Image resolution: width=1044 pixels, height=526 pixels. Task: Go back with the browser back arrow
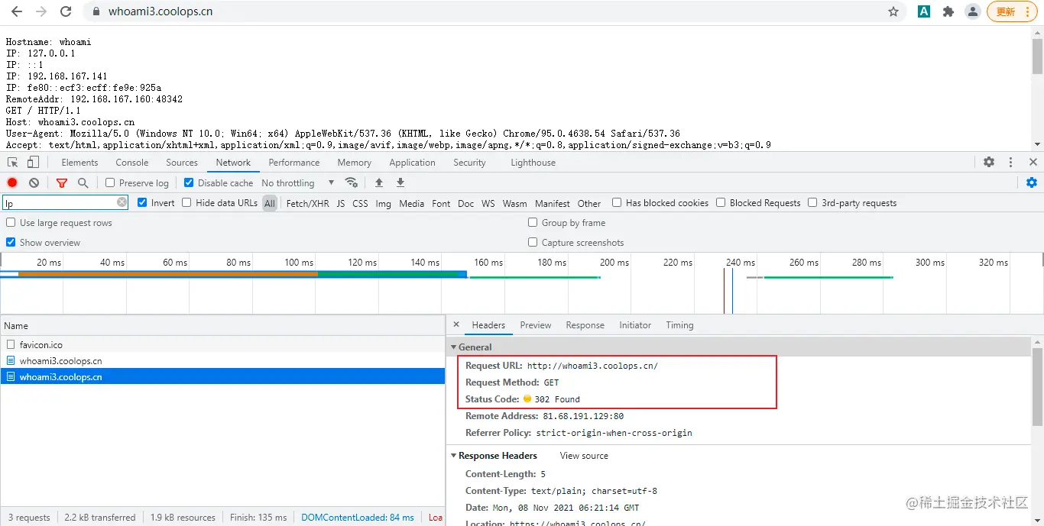[x=17, y=11]
